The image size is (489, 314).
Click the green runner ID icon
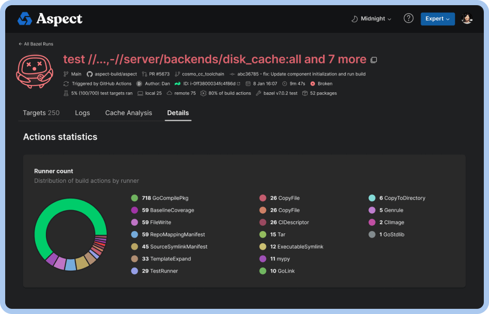click(x=178, y=84)
